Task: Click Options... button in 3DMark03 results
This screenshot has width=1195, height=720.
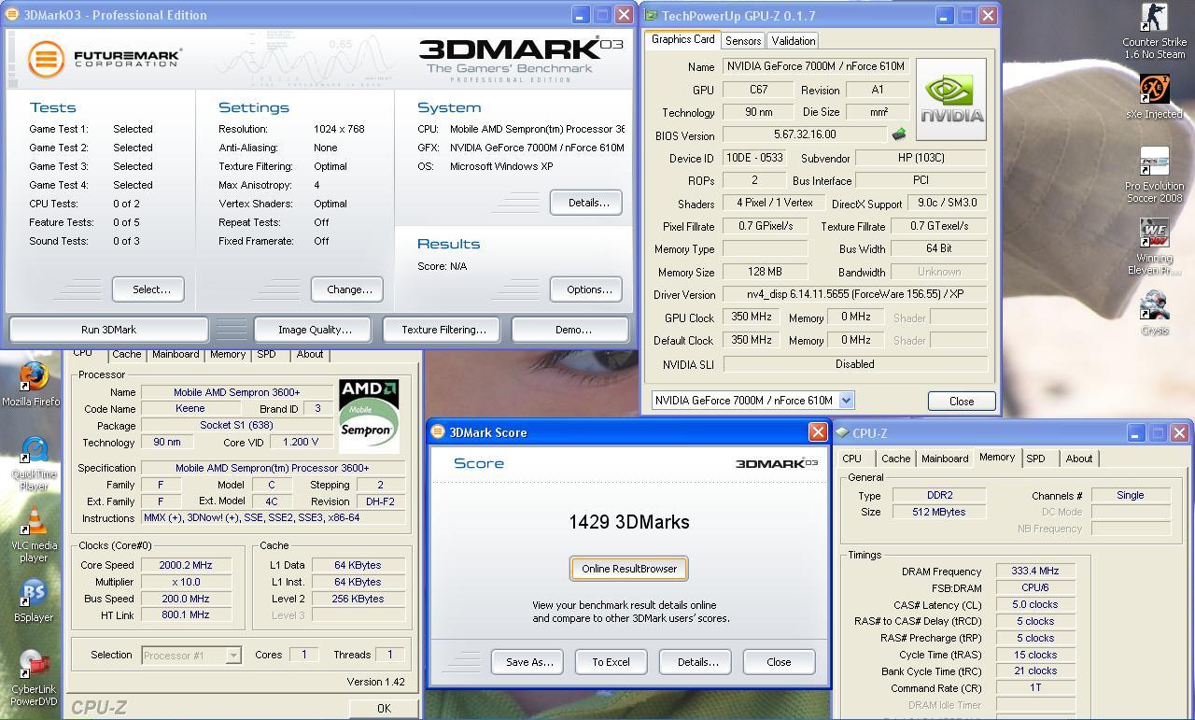Action: tap(586, 289)
